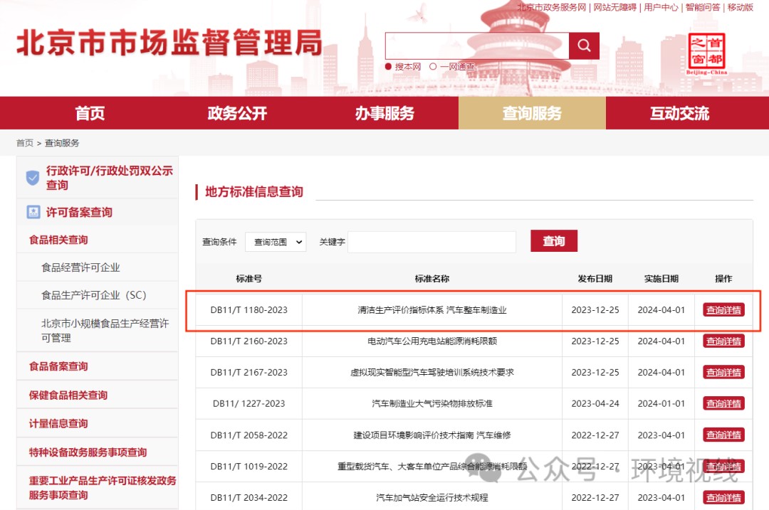Open the 查询服务 navigation tab
This screenshot has height=510, width=769.
[532, 113]
